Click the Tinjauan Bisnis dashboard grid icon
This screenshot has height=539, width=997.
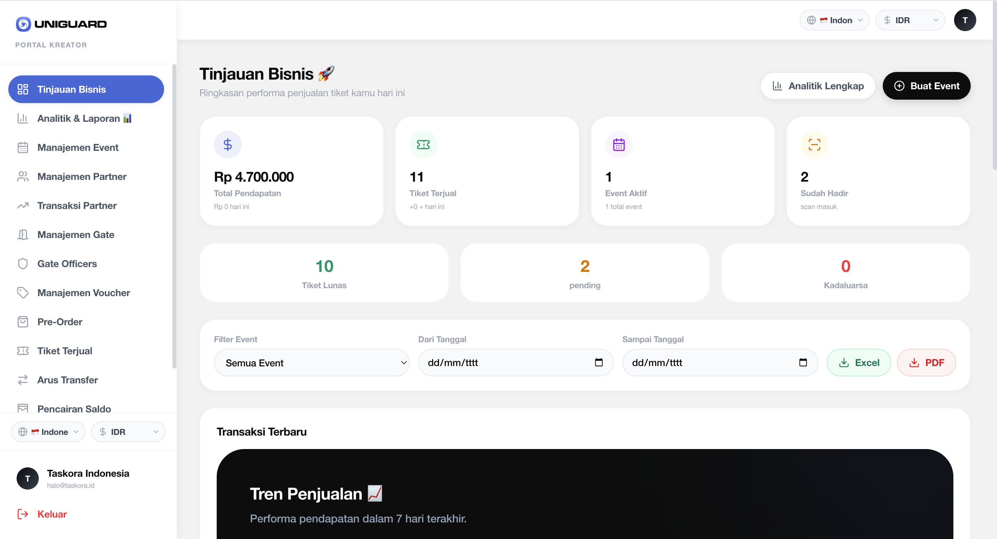tap(23, 89)
